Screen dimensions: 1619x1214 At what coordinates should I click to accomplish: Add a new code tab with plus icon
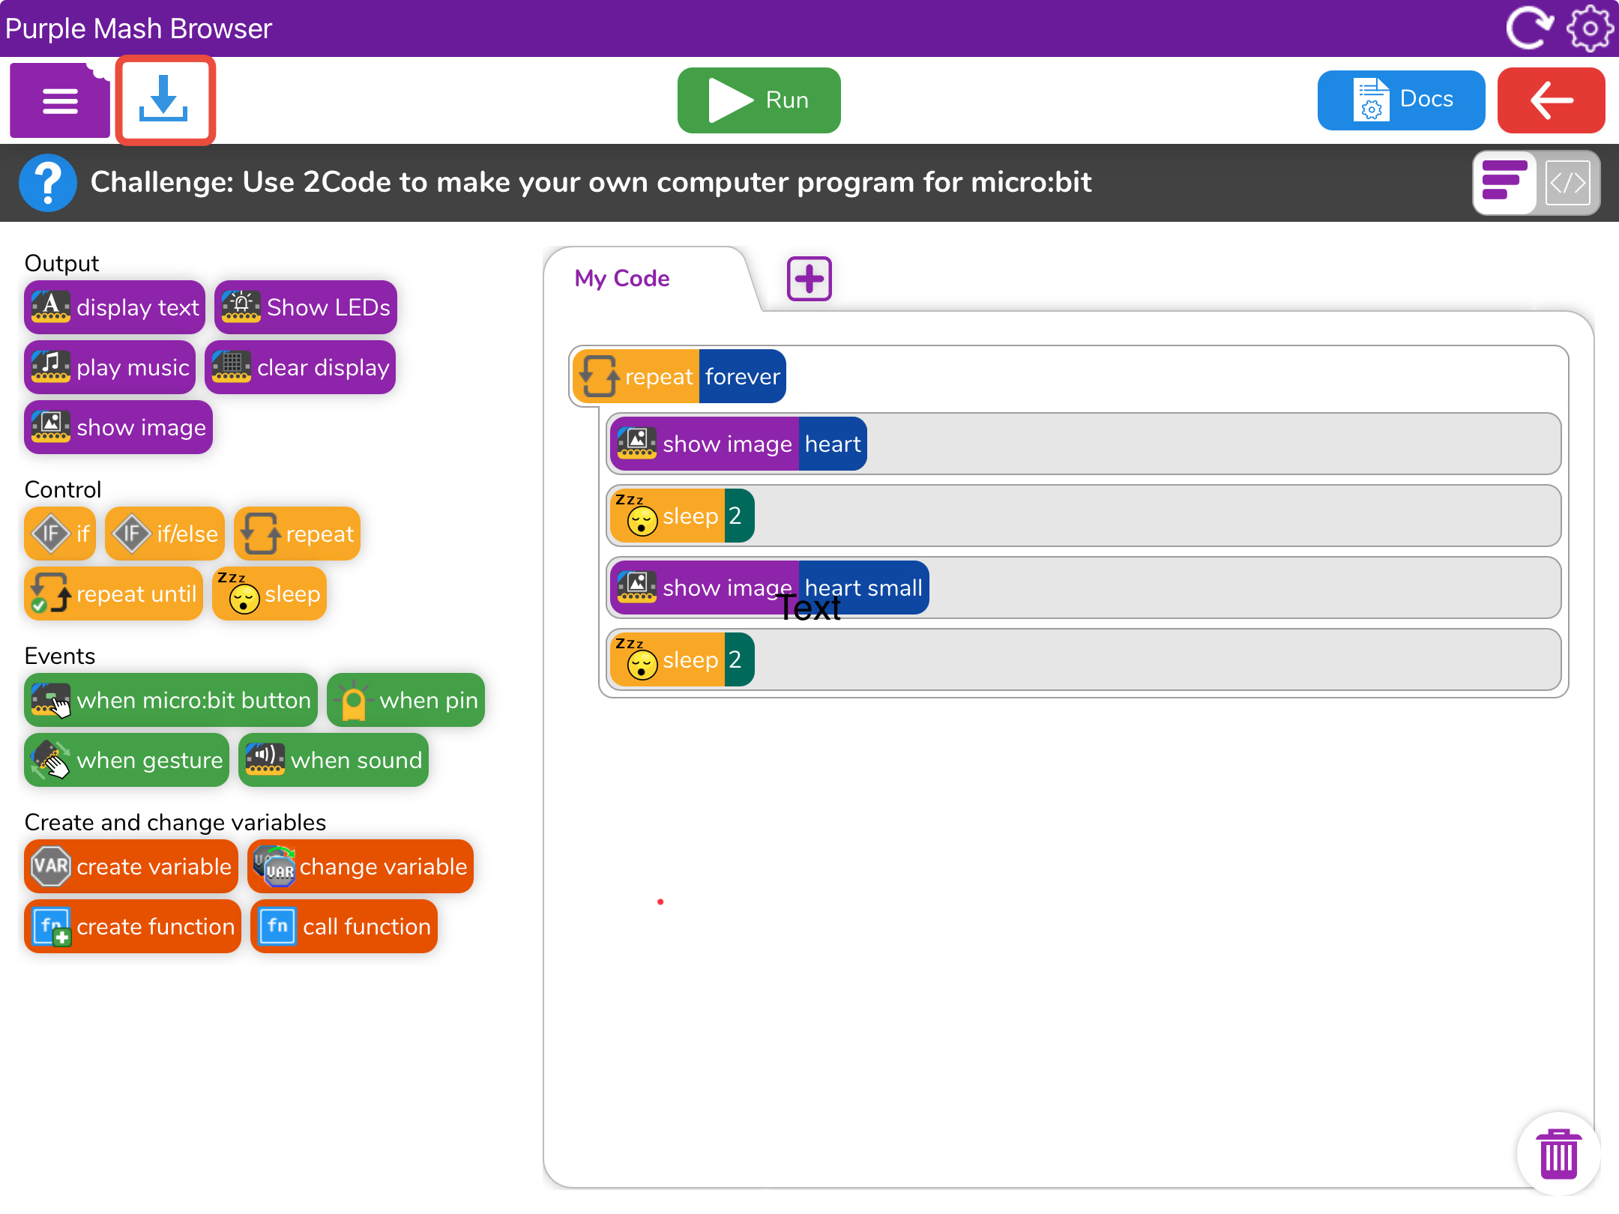pos(809,279)
